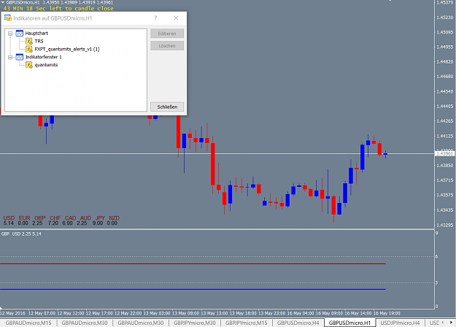Click the 9.00 value under JPY
456x327 pixels.
click(x=98, y=223)
